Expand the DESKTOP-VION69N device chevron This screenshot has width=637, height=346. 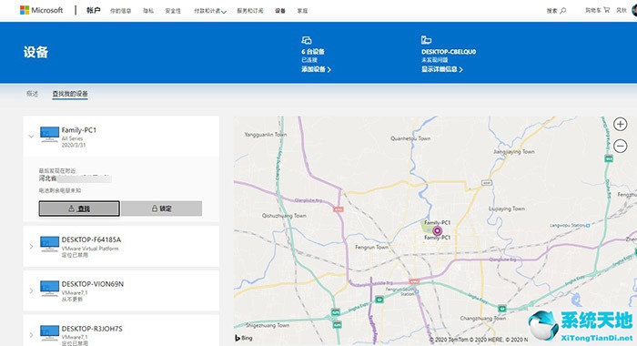pyautogui.click(x=31, y=290)
